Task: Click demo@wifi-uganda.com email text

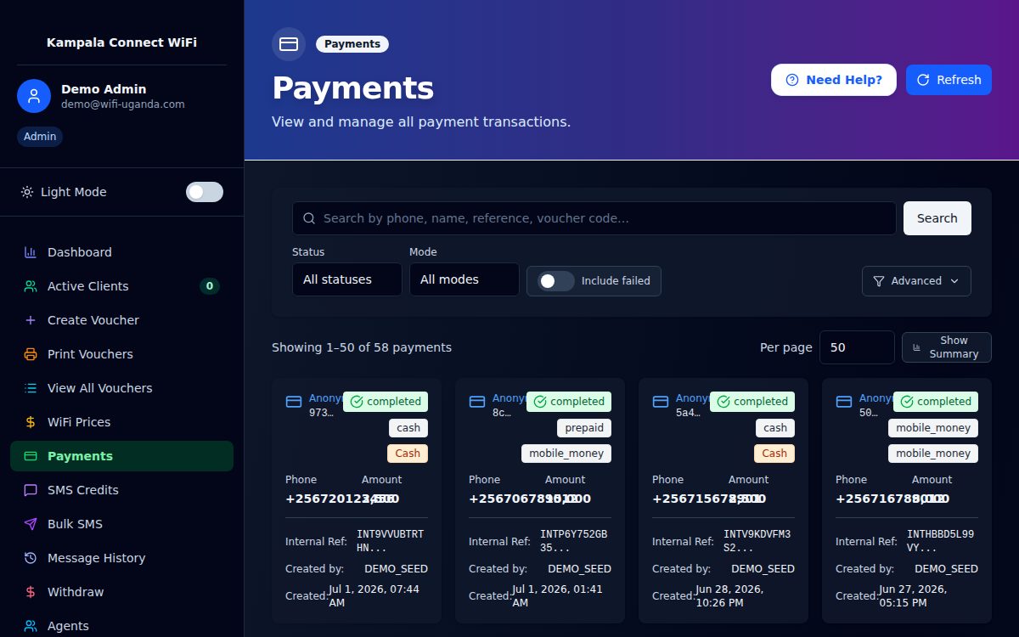Action: coord(123,104)
